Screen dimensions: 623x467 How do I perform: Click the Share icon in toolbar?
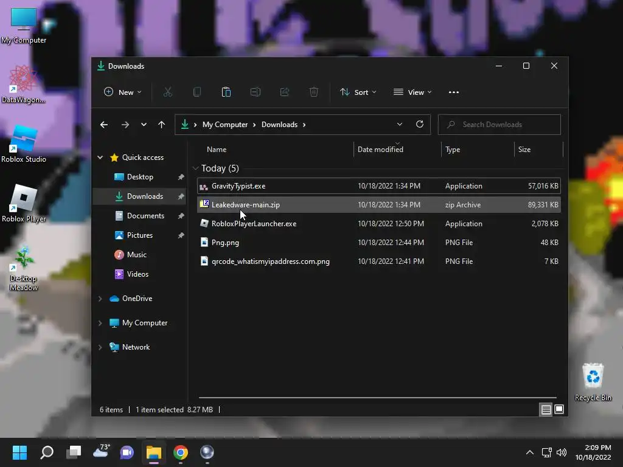[285, 92]
